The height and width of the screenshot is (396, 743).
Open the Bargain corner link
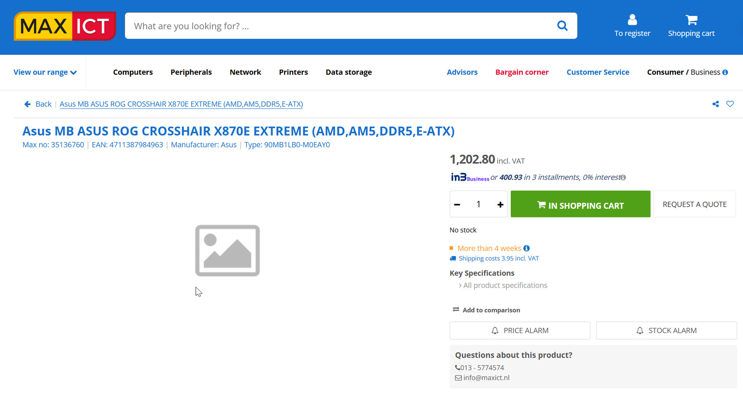(522, 72)
